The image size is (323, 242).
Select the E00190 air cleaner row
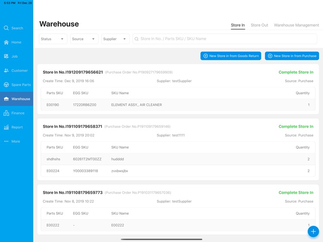[178, 105]
